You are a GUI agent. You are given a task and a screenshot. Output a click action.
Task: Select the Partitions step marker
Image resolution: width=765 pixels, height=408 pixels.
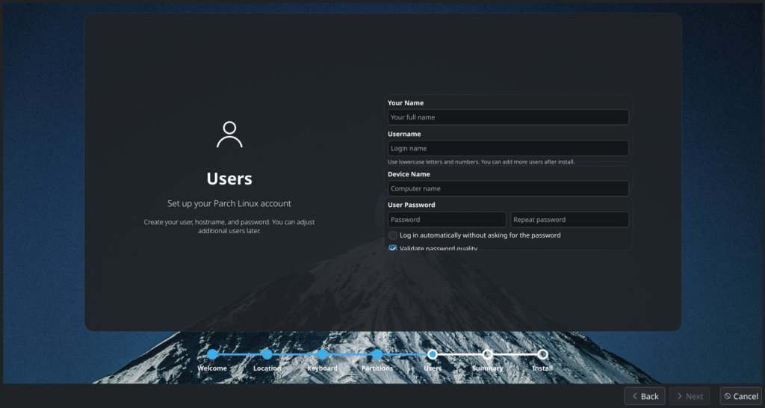tap(377, 354)
